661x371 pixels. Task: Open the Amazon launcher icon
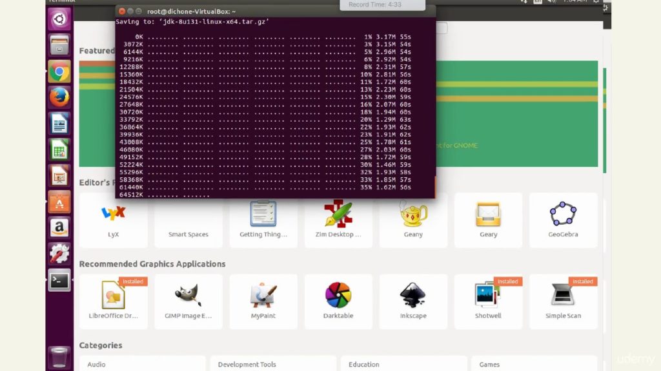pyautogui.click(x=59, y=228)
